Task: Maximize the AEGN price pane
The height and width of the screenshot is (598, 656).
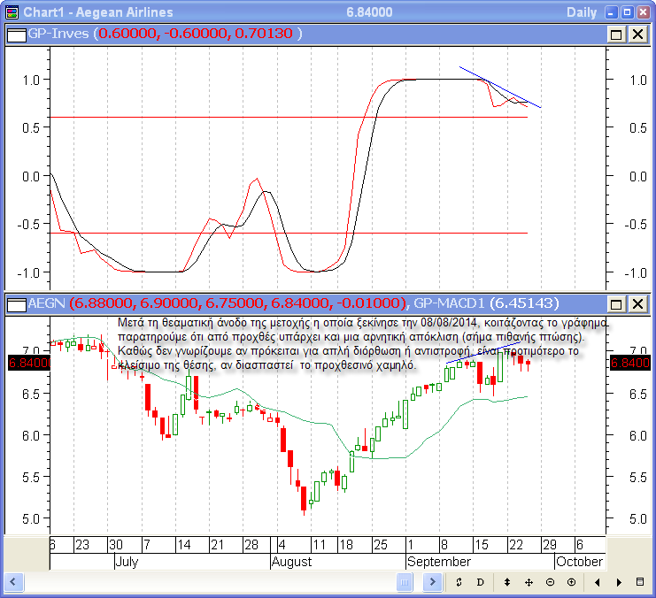Action: [616, 304]
